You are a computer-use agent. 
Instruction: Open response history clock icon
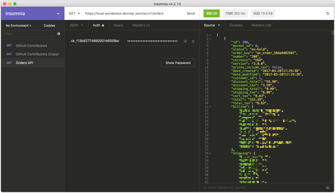328,14
